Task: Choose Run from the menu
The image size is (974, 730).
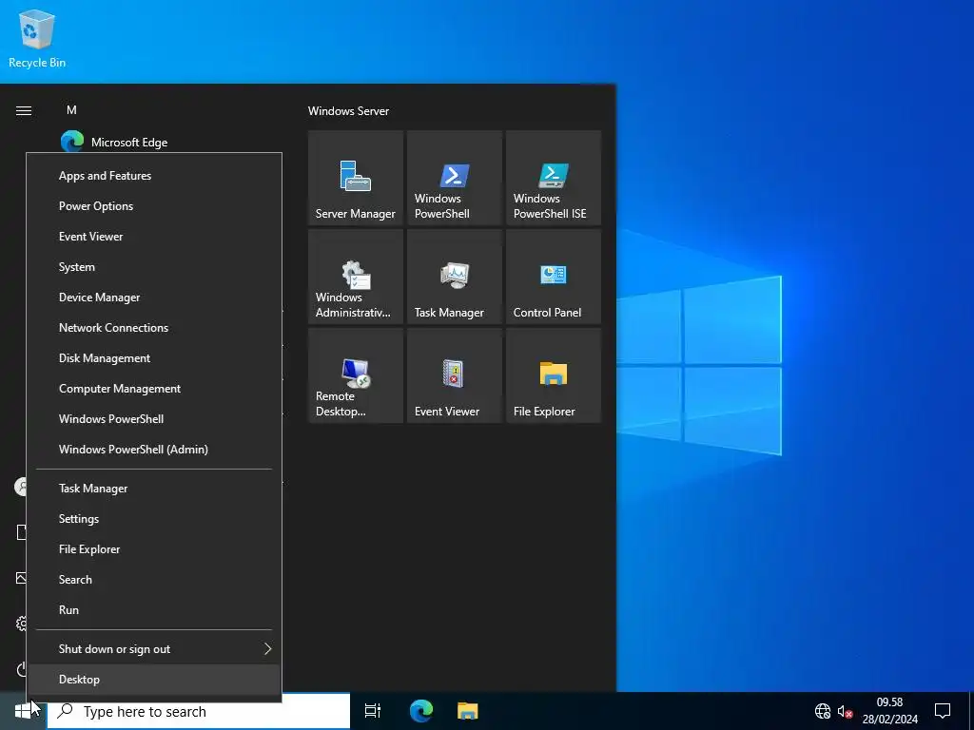Action: click(154, 610)
